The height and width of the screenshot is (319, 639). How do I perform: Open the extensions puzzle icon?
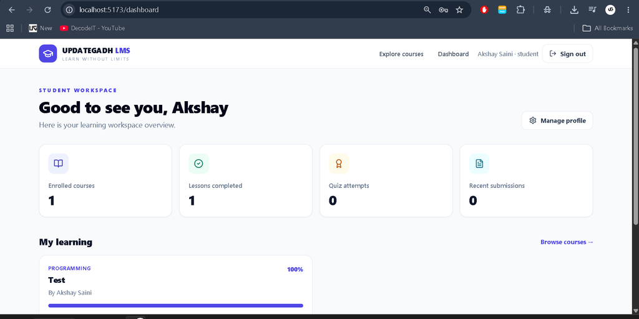pos(520,10)
